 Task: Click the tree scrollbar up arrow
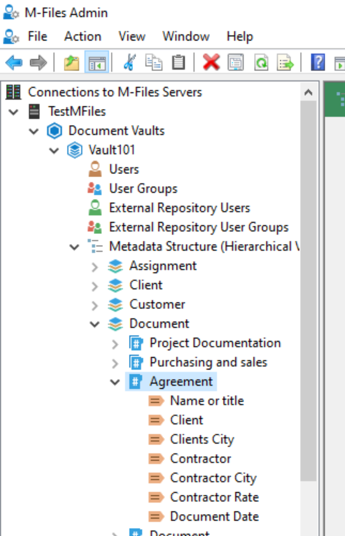308,92
